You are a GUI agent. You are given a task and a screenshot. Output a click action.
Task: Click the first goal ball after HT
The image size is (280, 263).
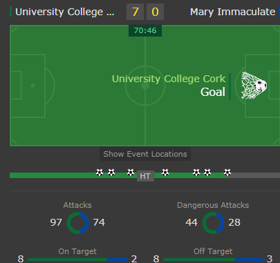pos(165,173)
